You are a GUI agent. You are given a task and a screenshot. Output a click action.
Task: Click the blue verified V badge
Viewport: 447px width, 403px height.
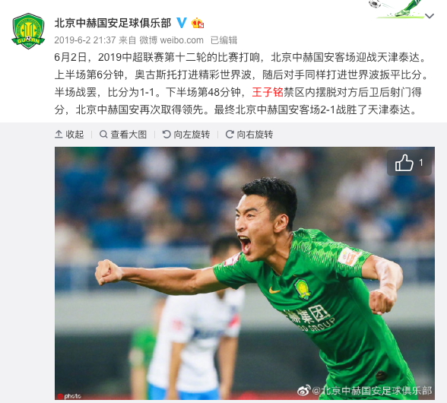click(182, 23)
